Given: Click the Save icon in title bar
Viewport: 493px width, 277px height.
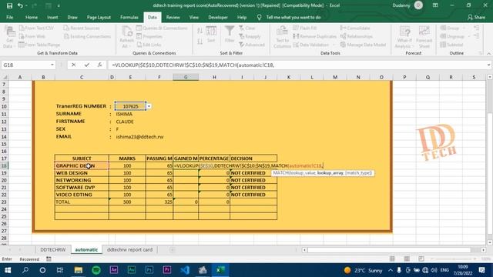Looking at the screenshot, I should point(9,5).
